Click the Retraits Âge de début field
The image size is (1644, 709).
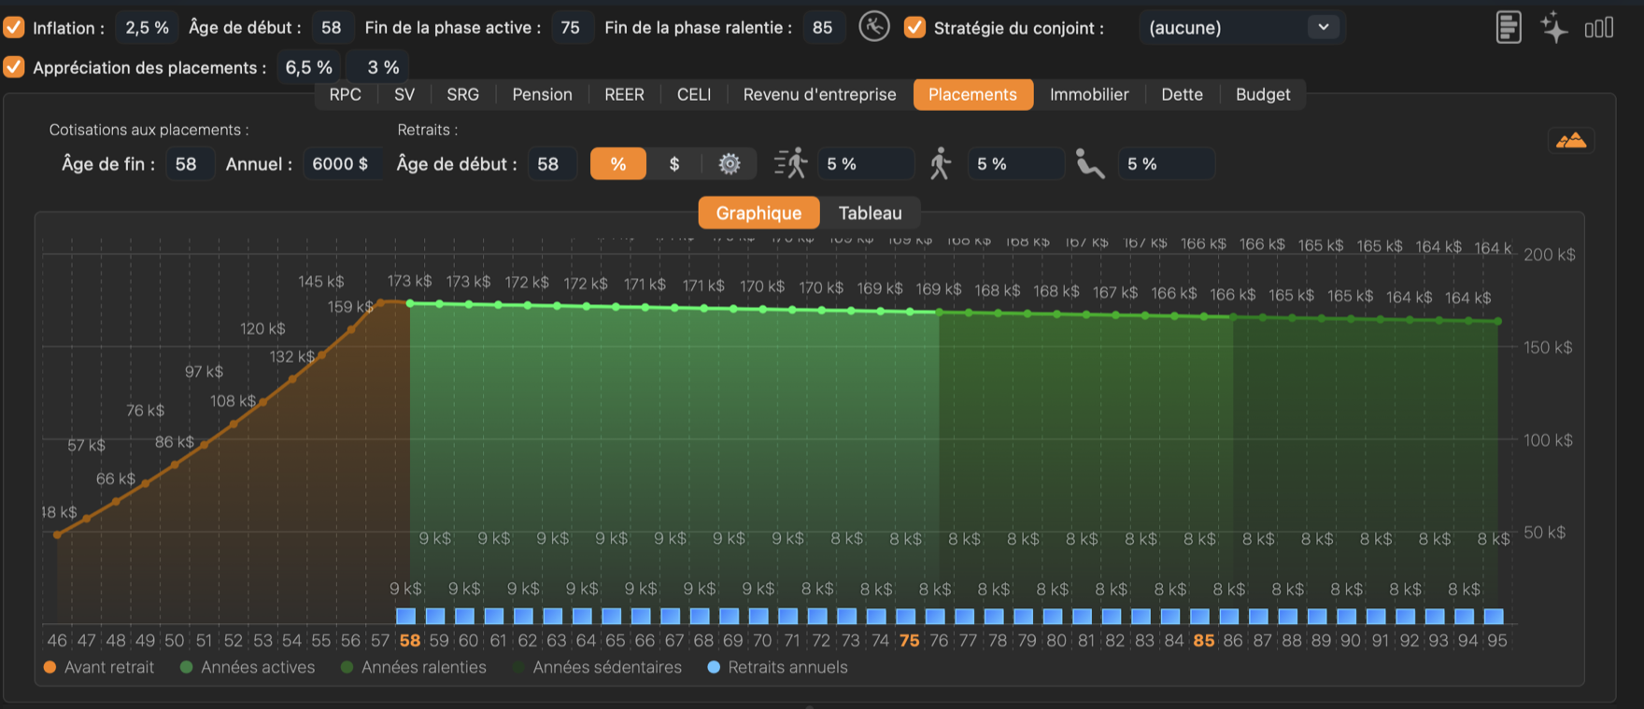[551, 164]
